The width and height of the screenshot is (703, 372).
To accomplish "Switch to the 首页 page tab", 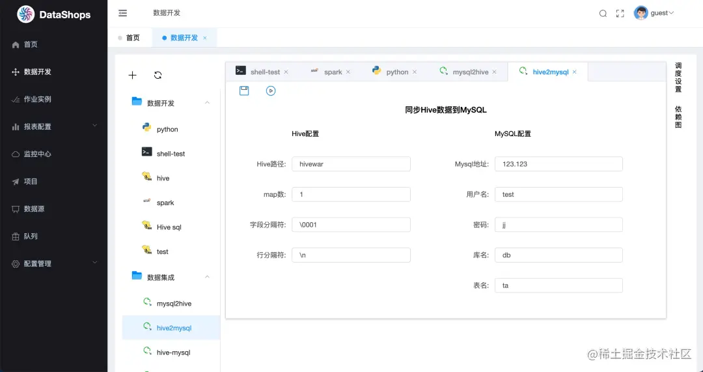I will coord(129,38).
